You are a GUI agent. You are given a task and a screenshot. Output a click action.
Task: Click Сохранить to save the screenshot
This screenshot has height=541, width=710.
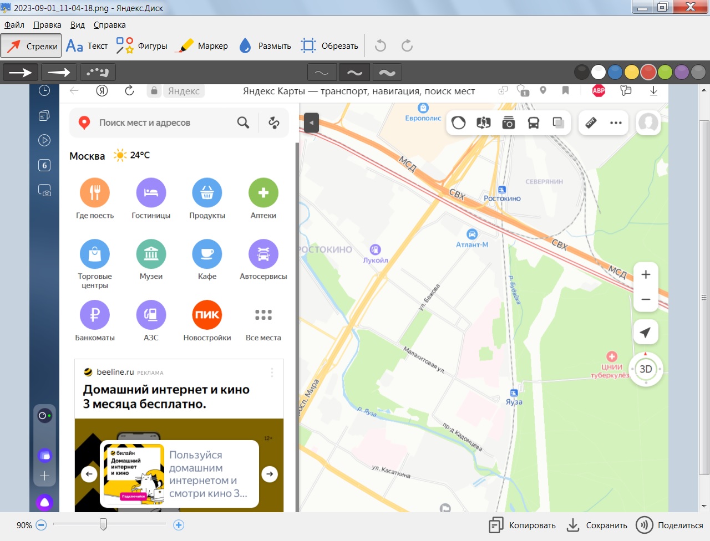[x=597, y=525]
